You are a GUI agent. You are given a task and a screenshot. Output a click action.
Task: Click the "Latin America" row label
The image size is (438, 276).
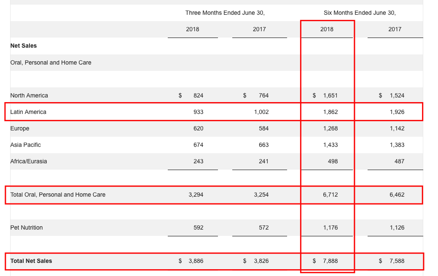[28, 112]
